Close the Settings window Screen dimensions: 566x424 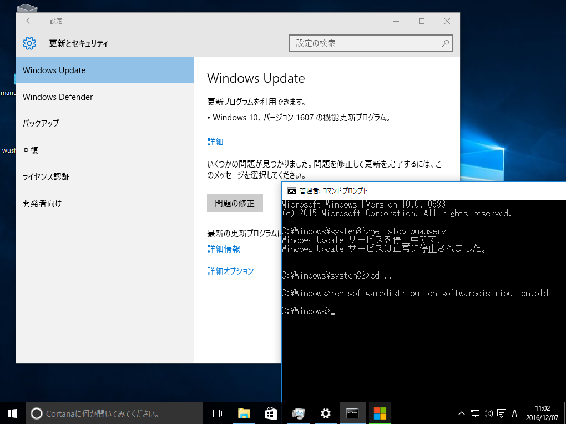(x=447, y=21)
